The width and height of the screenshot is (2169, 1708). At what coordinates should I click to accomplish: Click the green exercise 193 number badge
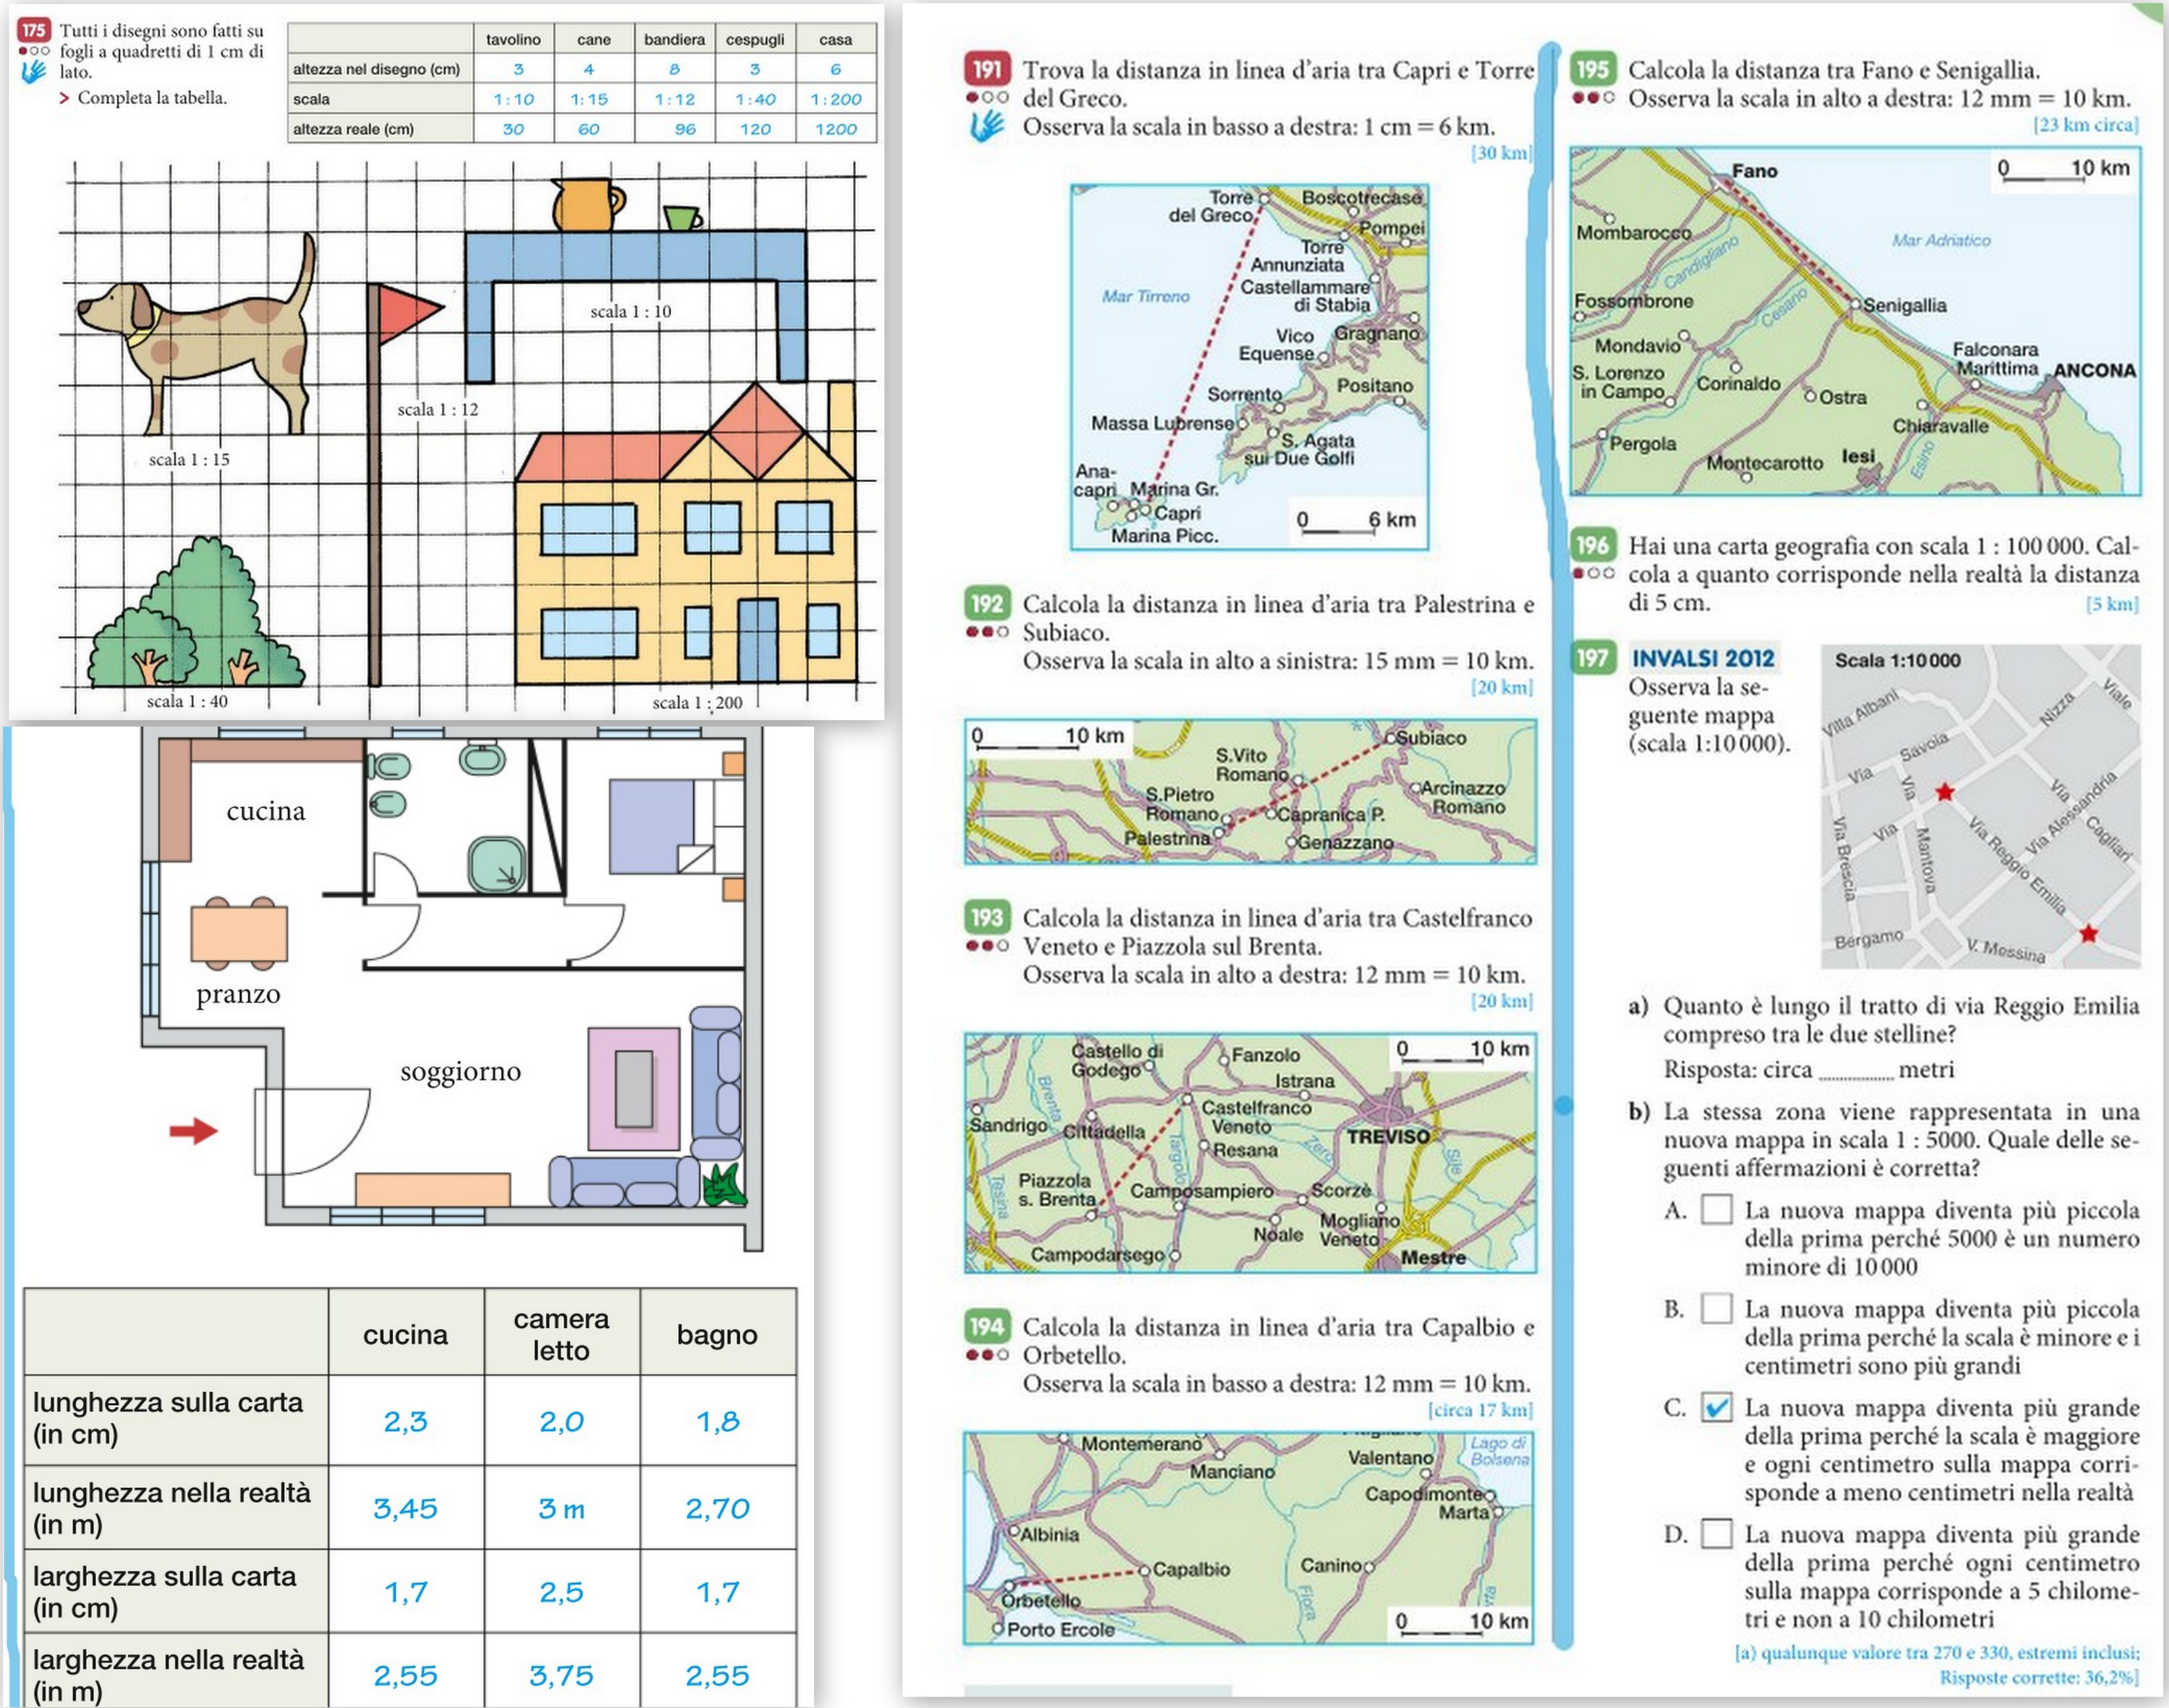pyautogui.click(x=987, y=917)
